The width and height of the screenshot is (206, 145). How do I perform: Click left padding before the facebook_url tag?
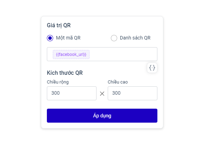[50, 54]
